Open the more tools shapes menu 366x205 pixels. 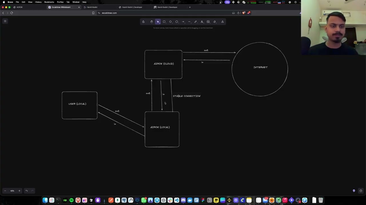coord(222,22)
